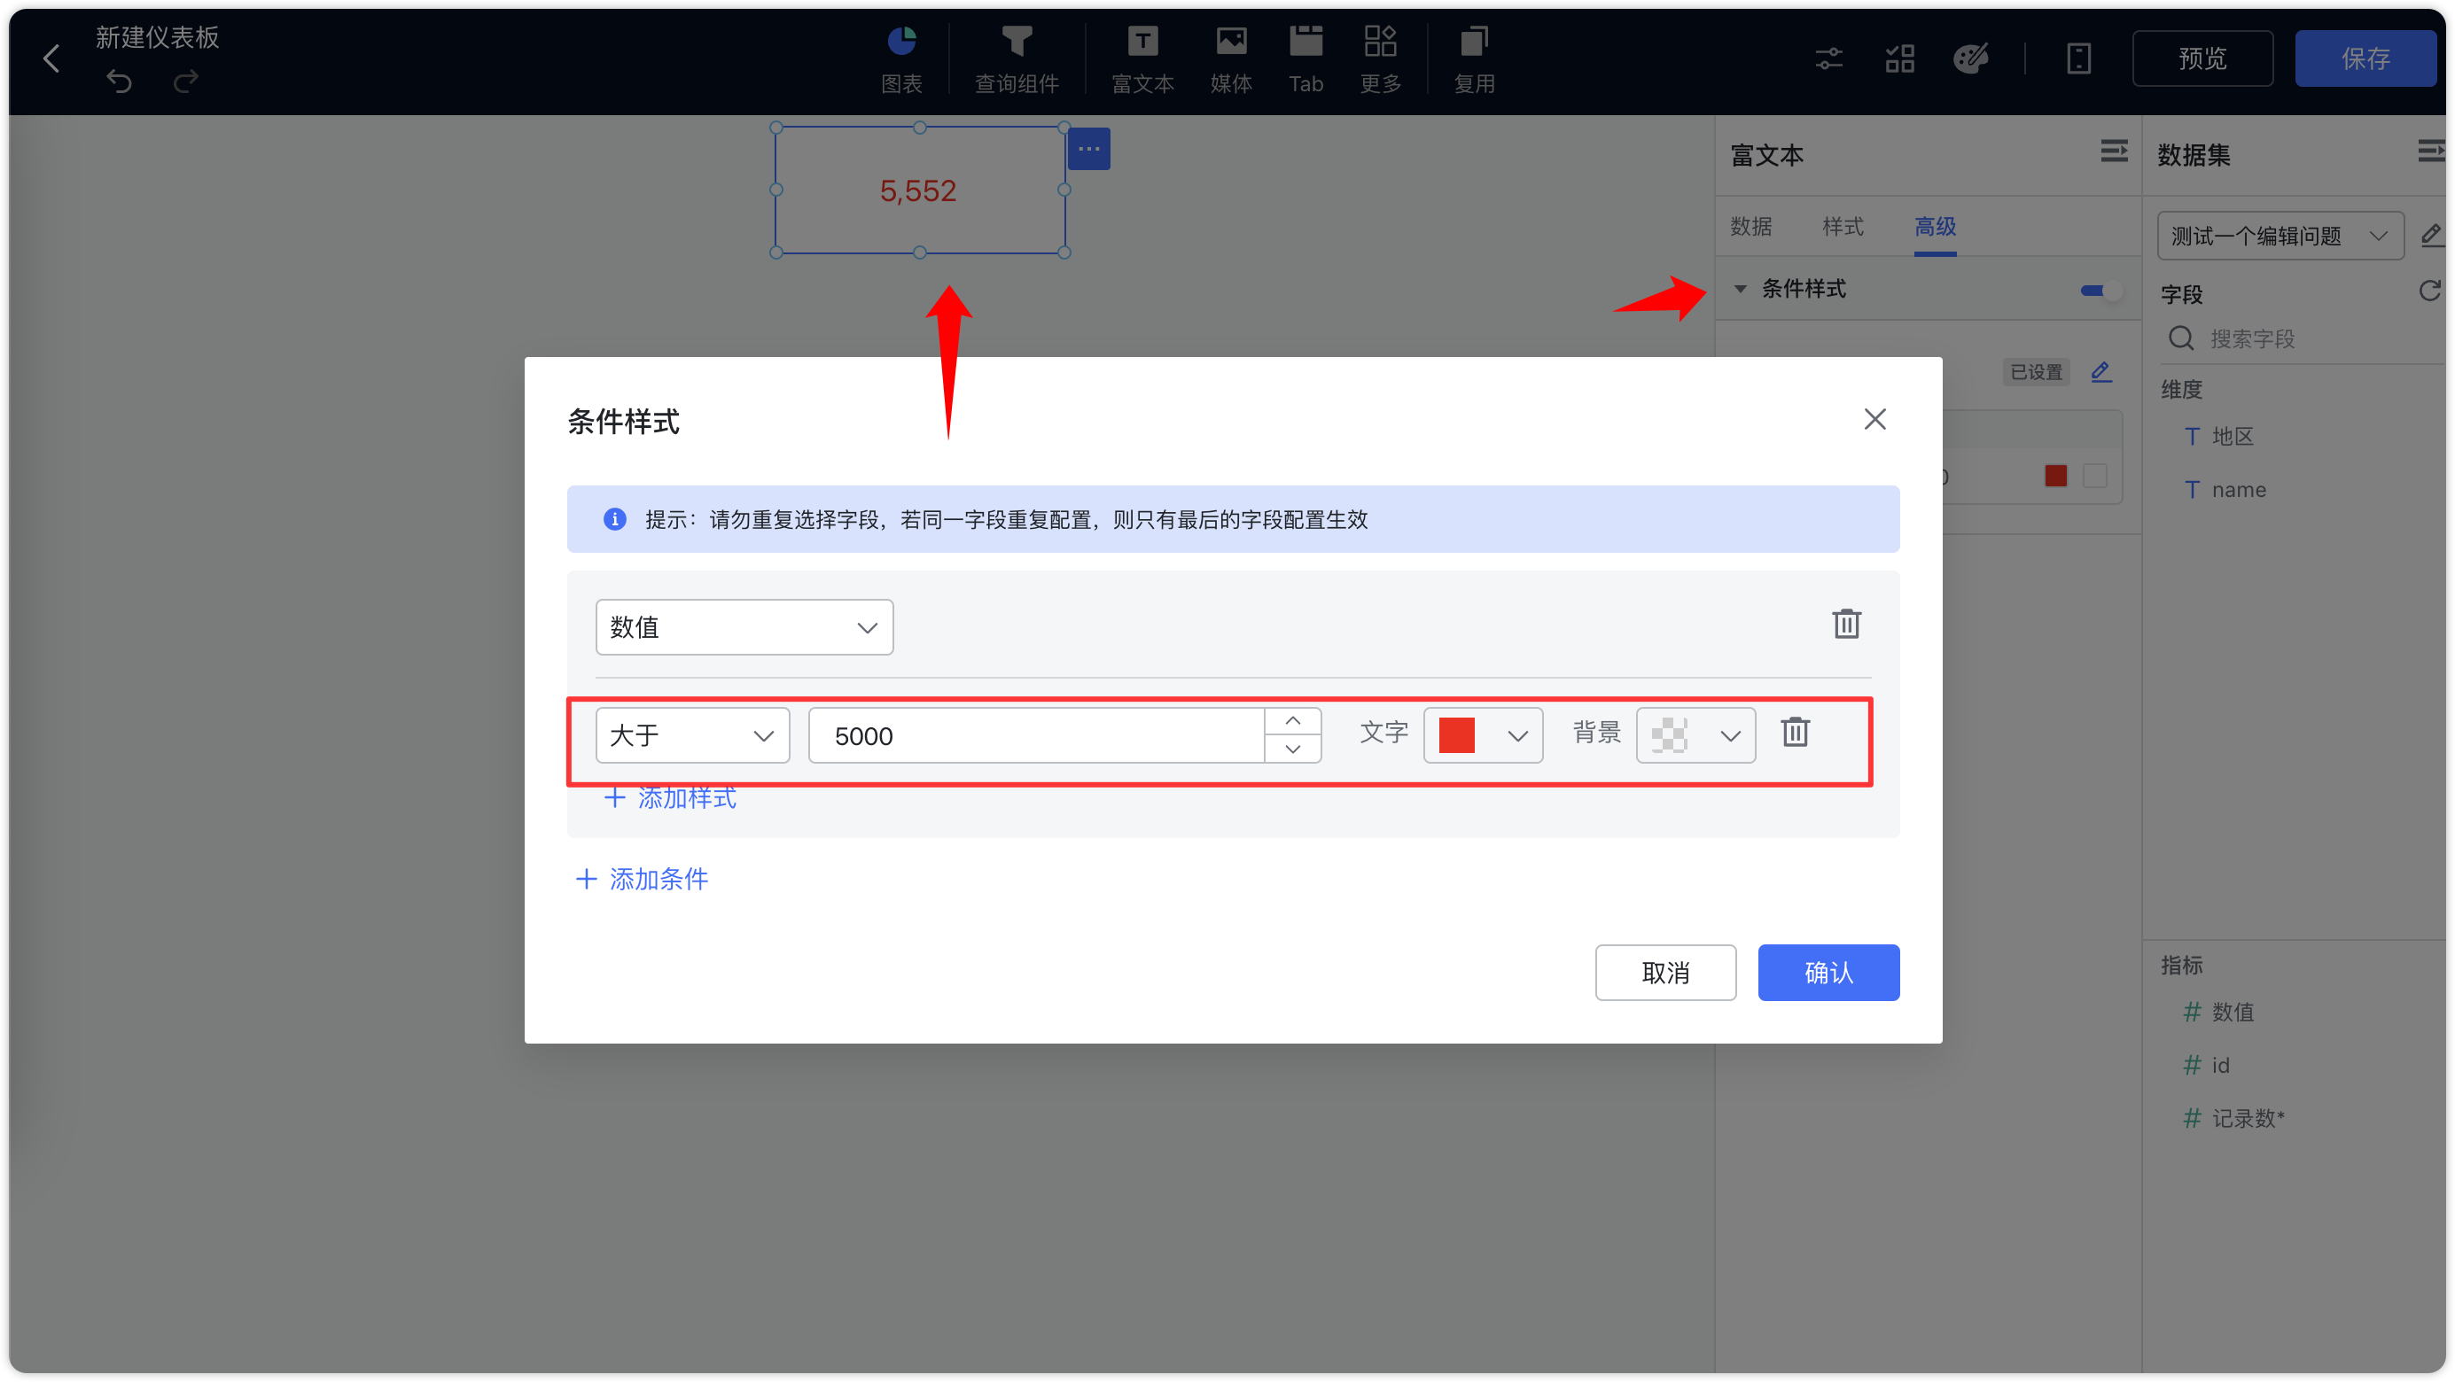
Task: Open the theme palette settings icon
Action: pos(1970,58)
